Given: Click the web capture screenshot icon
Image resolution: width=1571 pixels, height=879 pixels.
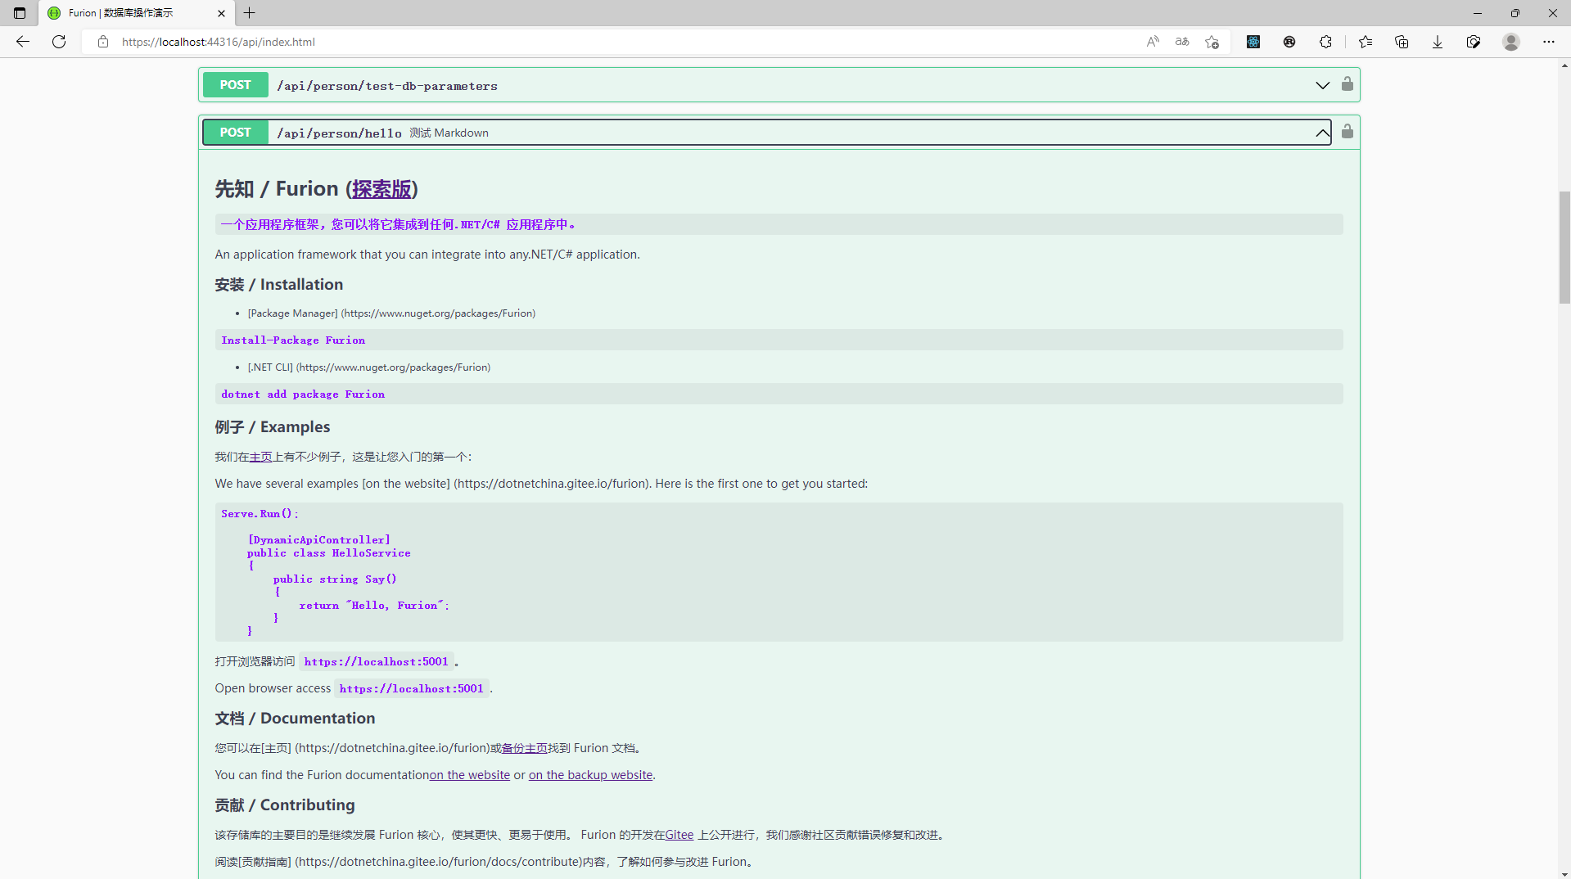Looking at the screenshot, I should 1474,42.
